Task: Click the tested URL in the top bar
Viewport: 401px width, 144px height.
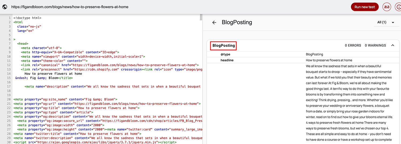Action: (x=70, y=7)
